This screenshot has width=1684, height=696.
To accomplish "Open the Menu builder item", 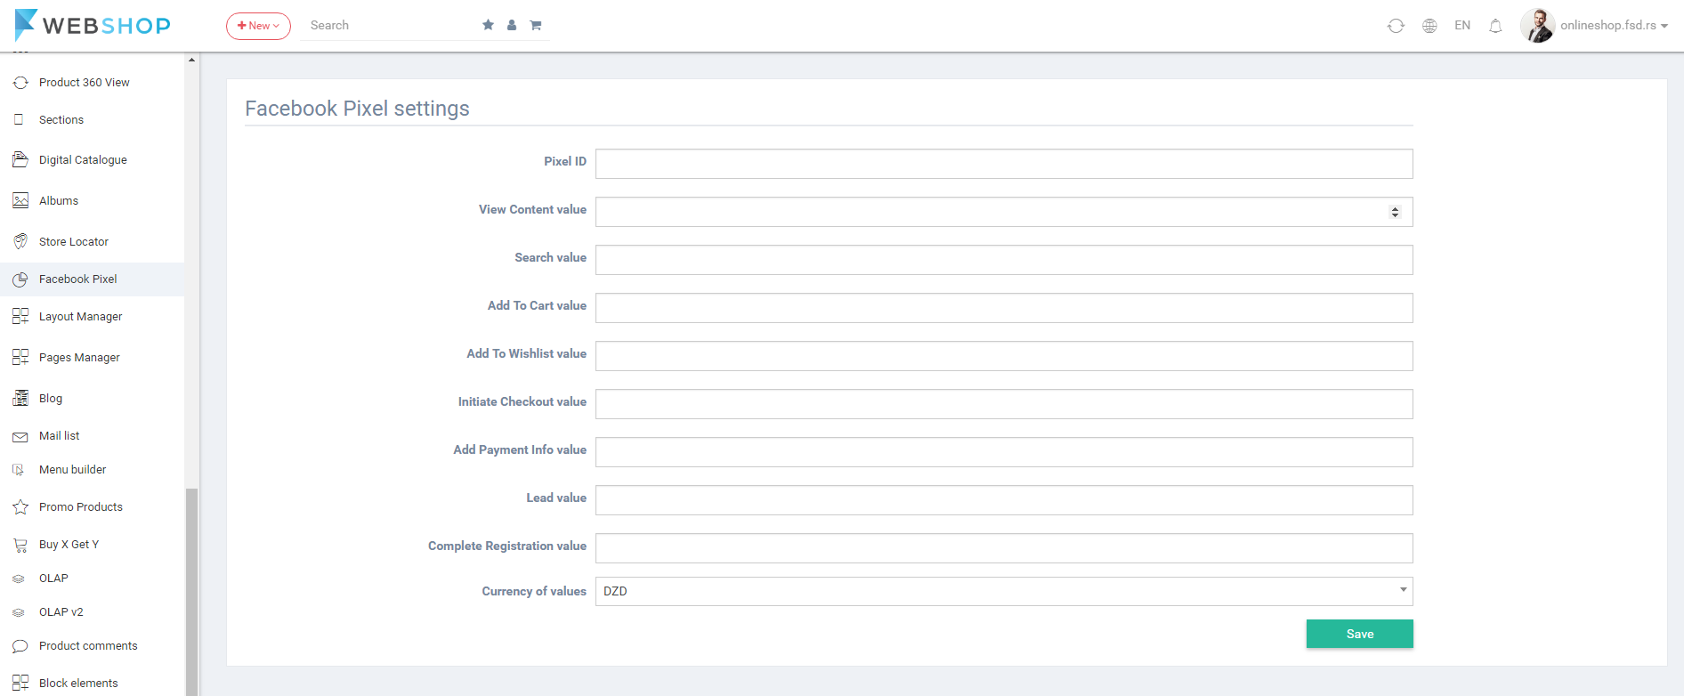I will [73, 470].
